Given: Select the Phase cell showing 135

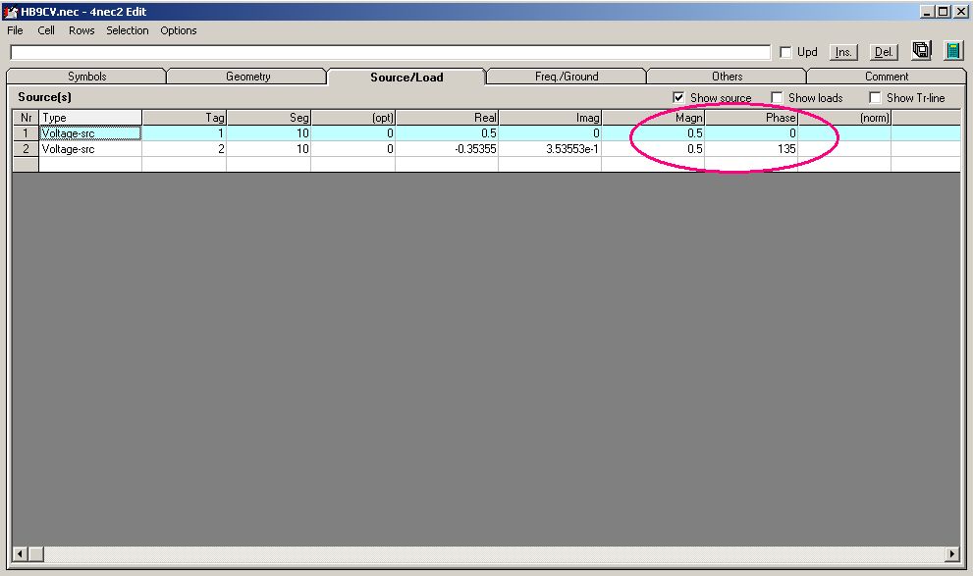Looking at the screenshot, I should (751, 149).
